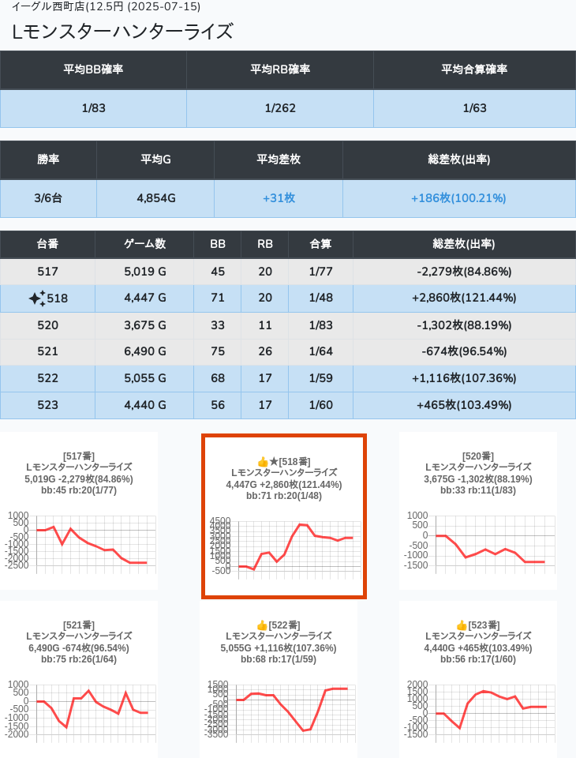Click the 1/59 combined probability cell
576x758 pixels.
(x=321, y=378)
